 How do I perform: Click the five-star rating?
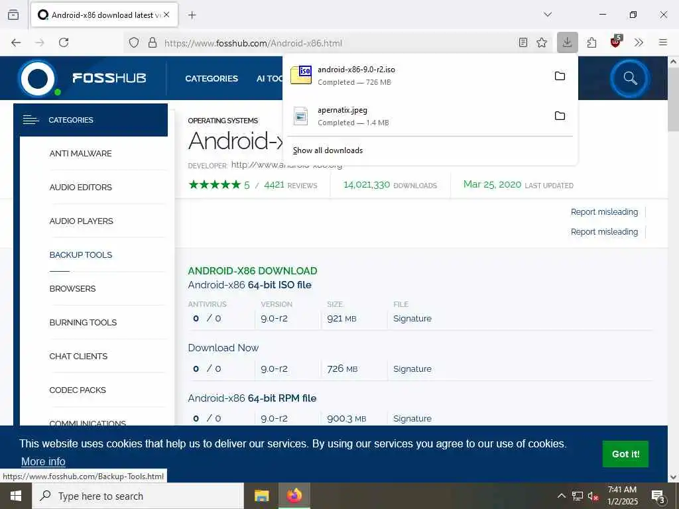point(214,185)
